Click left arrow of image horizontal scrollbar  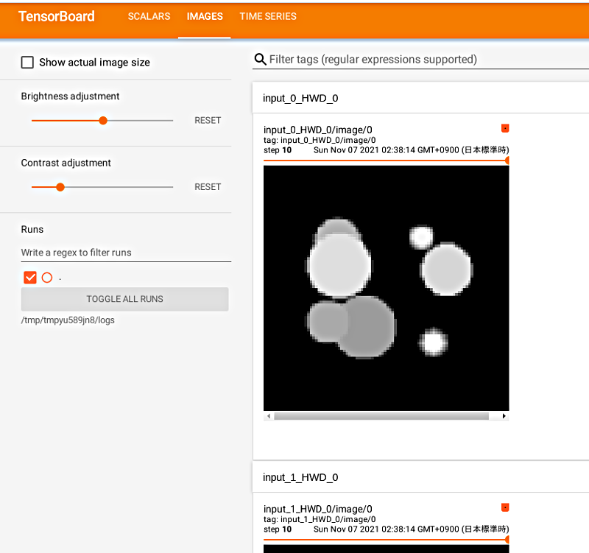[269, 416]
